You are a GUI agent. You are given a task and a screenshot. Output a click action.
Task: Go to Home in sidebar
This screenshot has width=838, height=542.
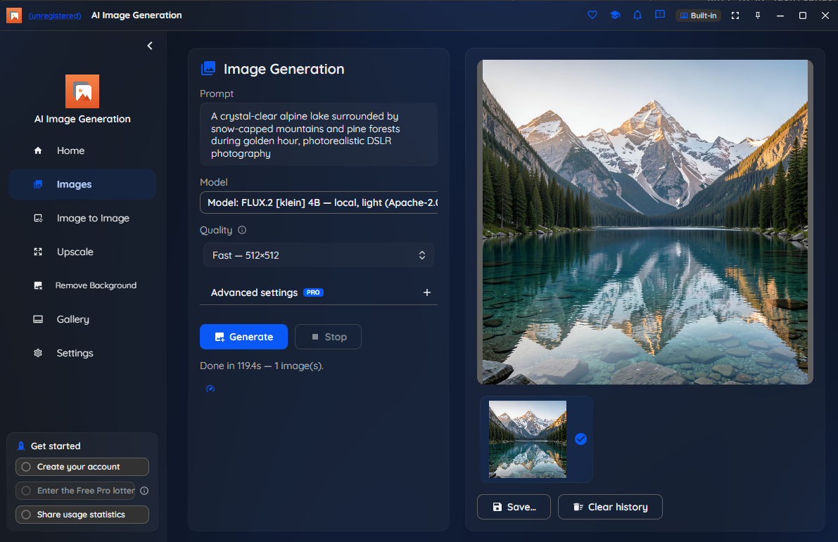[82, 150]
